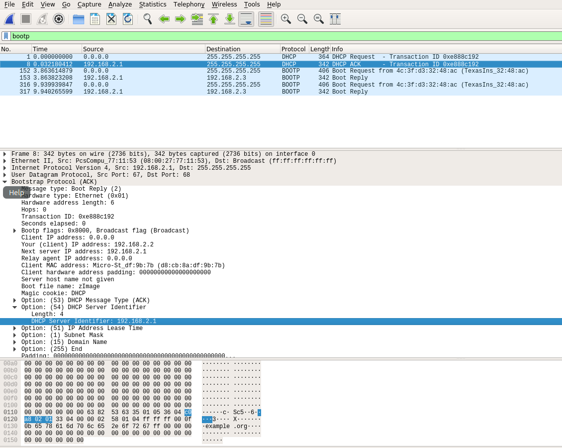562x448 pixels.
Task: Expand Option (51) IP Address Lease Time
Action: click(x=15, y=328)
